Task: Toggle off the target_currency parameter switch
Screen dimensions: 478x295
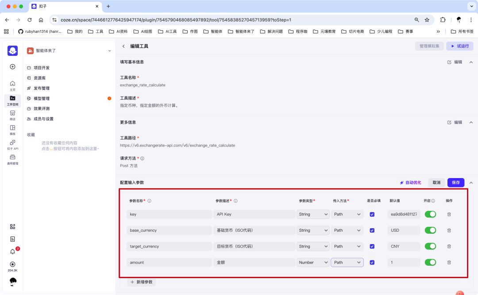Action: (430, 246)
